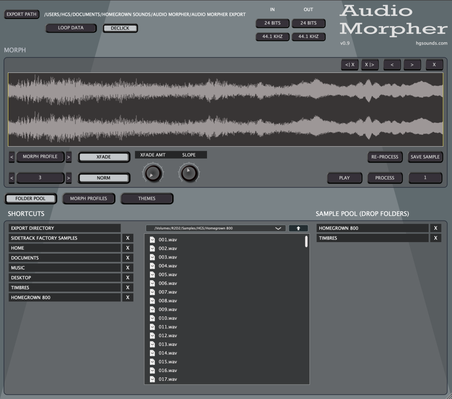
Task: Toggle DECLICK processing
Action: coord(120,28)
